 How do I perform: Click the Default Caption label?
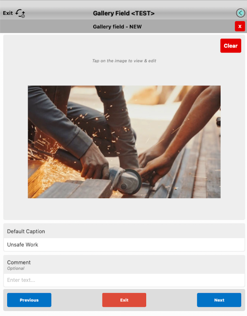click(x=26, y=231)
